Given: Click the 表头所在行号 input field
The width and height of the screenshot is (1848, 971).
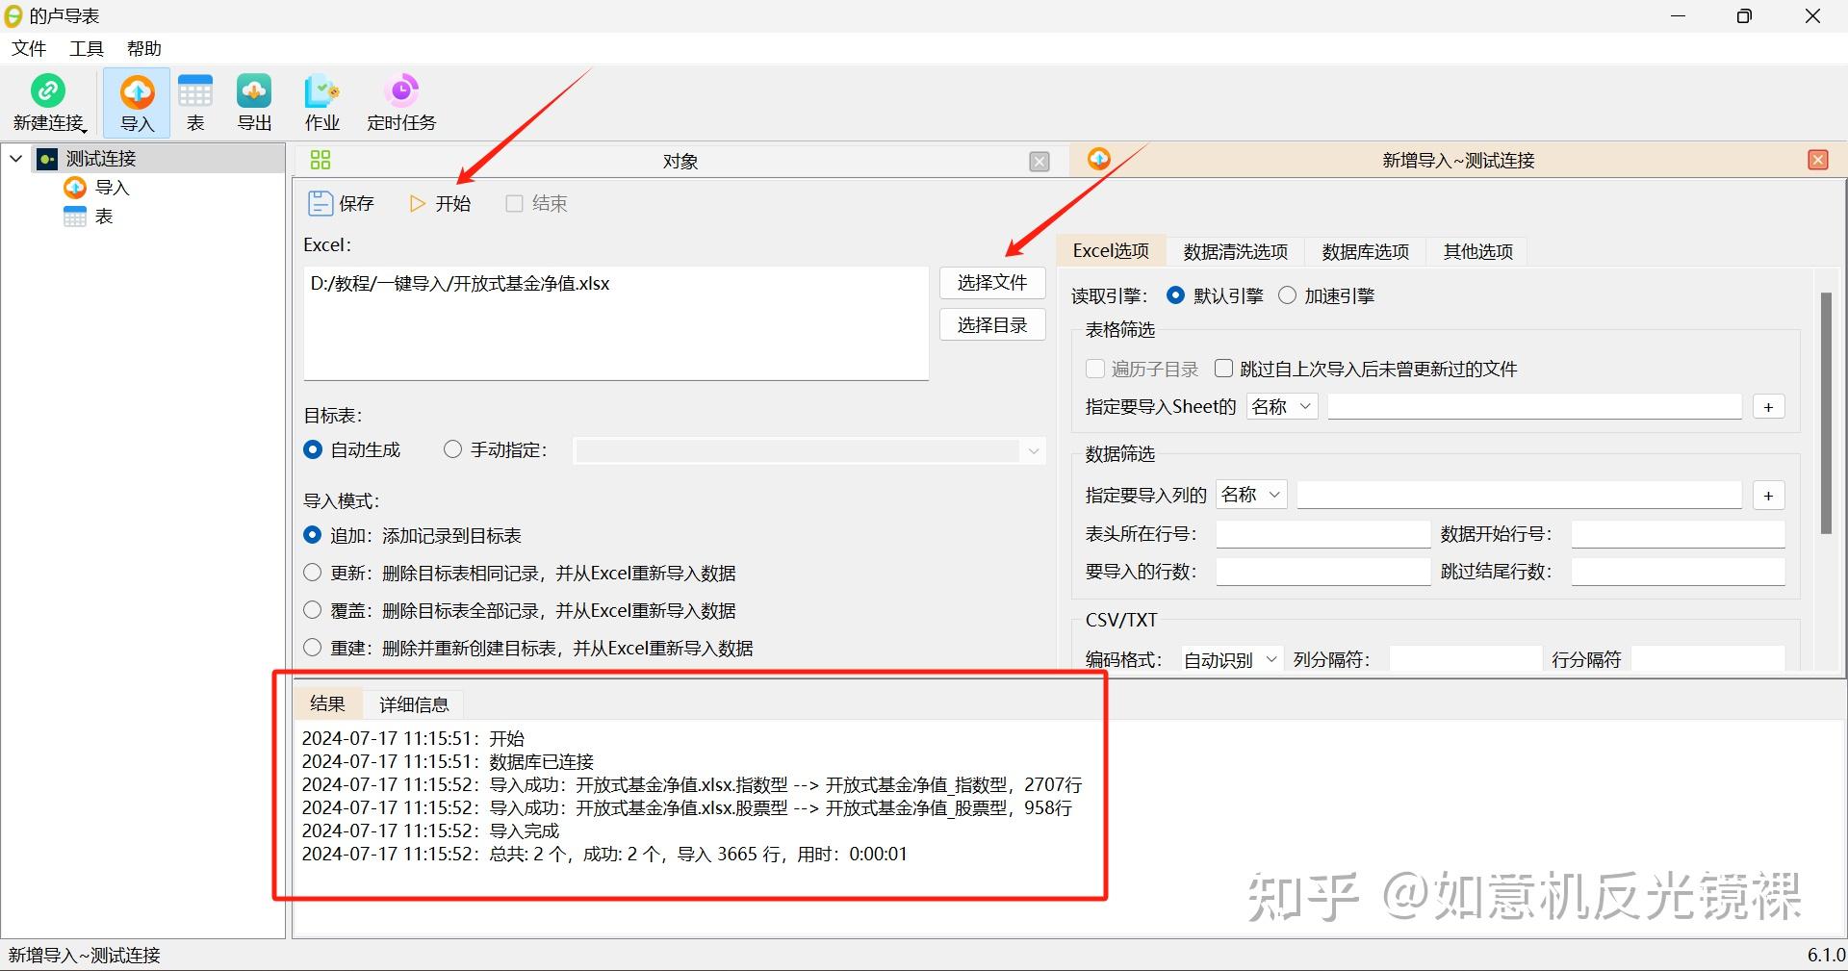Looking at the screenshot, I should (x=1322, y=534).
